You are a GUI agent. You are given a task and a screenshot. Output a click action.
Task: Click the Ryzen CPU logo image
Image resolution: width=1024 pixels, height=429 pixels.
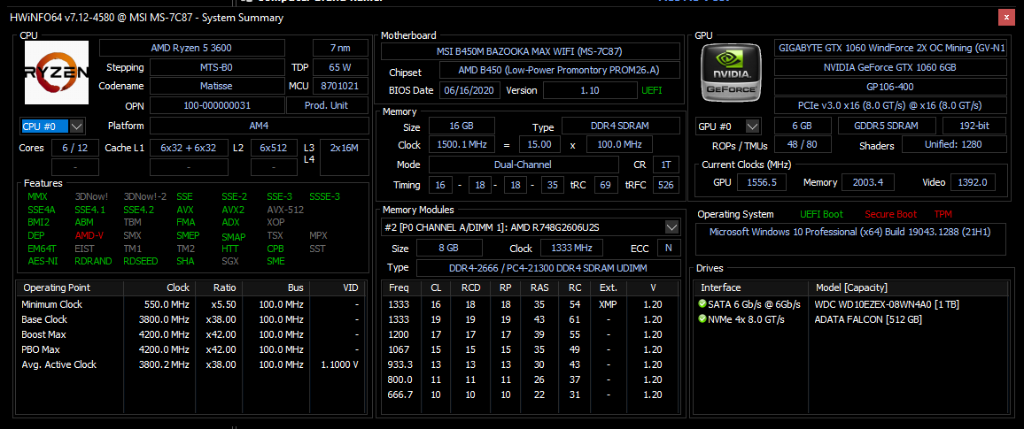tap(57, 73)
